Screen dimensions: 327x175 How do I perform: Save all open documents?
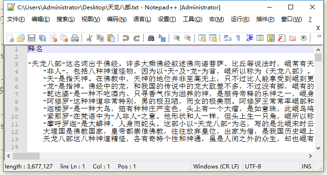click(x=42, y=38)
